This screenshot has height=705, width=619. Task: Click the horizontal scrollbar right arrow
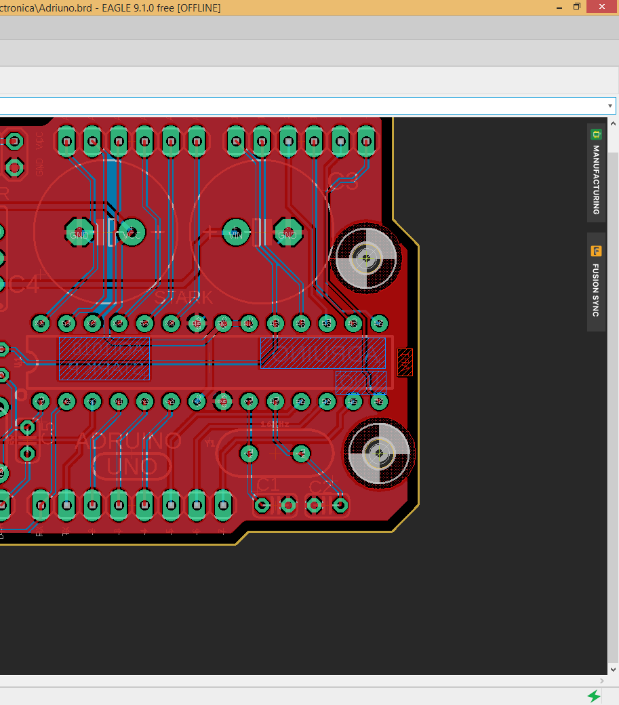tap(602, 681)
